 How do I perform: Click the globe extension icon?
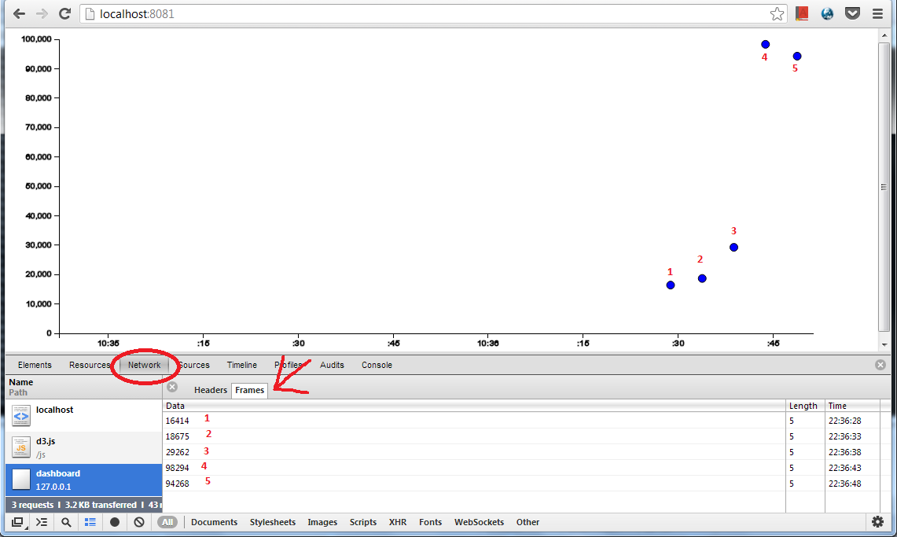pos(827,13)
